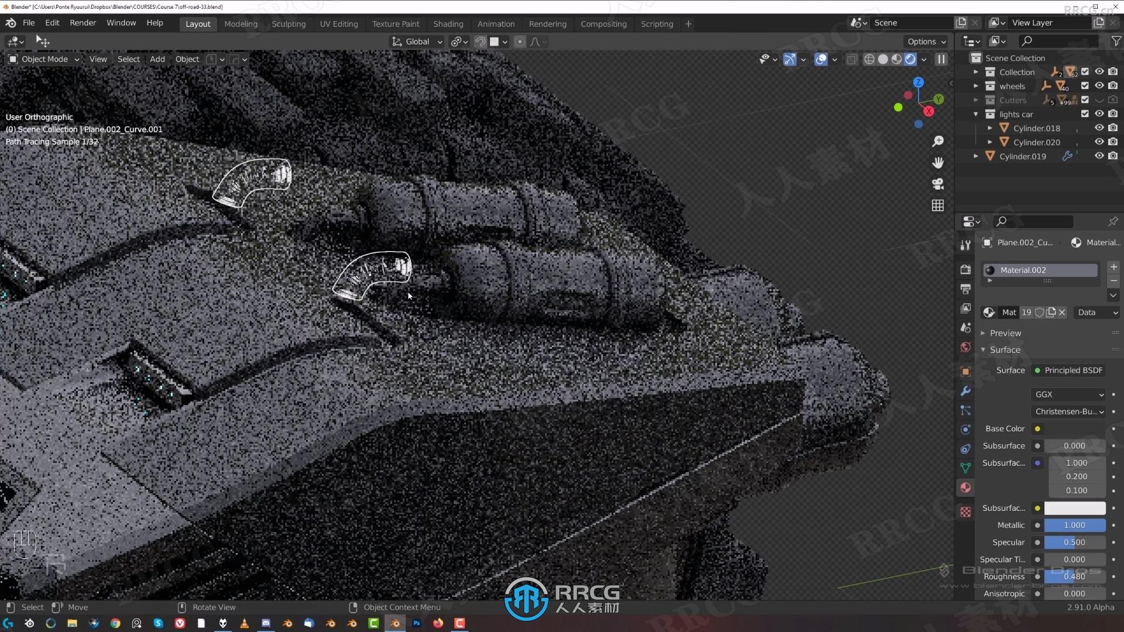Toggle visibility of wheels collection
Viewport: 1124px width, 632px height.
(1097, 85)
